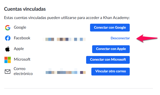Image resolution: width=160 pixels, height=95 pixels.
Task: Click the Microsoft logo icon
Action: tap(8, 60)
